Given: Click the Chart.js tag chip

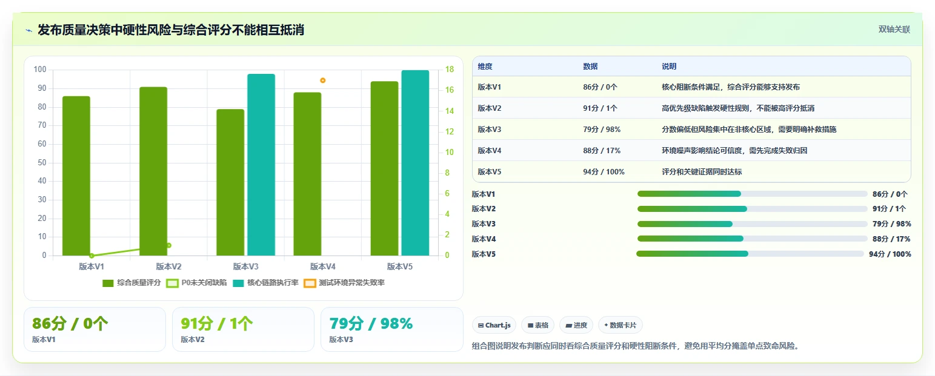Looking at the screenshot, I should click(494, 325).
